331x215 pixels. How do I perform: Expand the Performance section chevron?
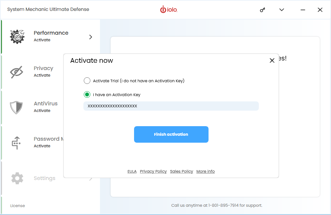pos(91,37)
